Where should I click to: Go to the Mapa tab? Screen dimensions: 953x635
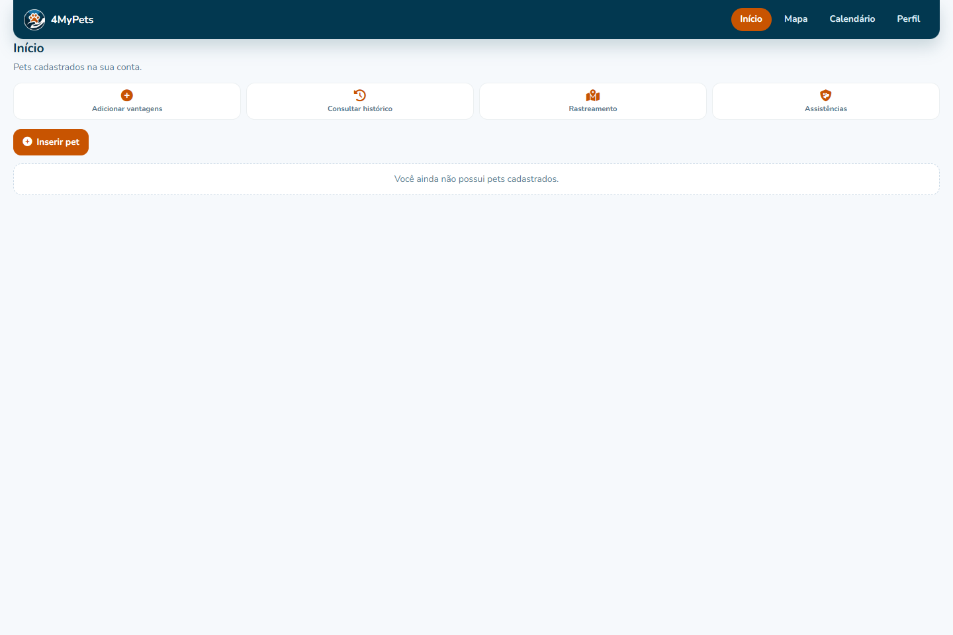795,19
